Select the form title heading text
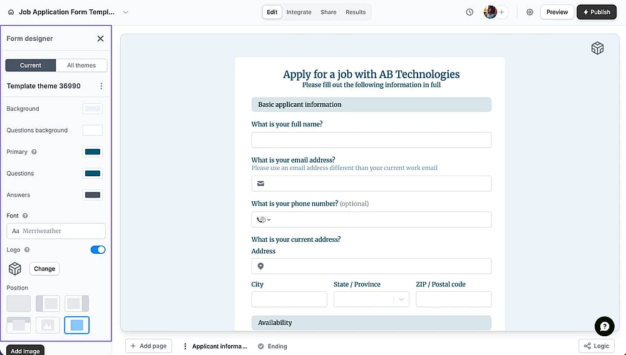The width and height of the screenshot is (626, 355). tap(371, 74)
